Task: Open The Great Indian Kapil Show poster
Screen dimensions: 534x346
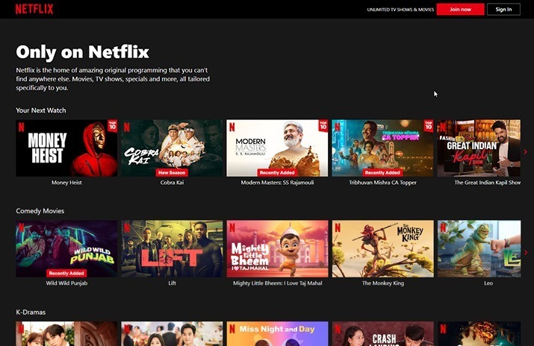Action: pyautogui.click(x=479, y=148)
